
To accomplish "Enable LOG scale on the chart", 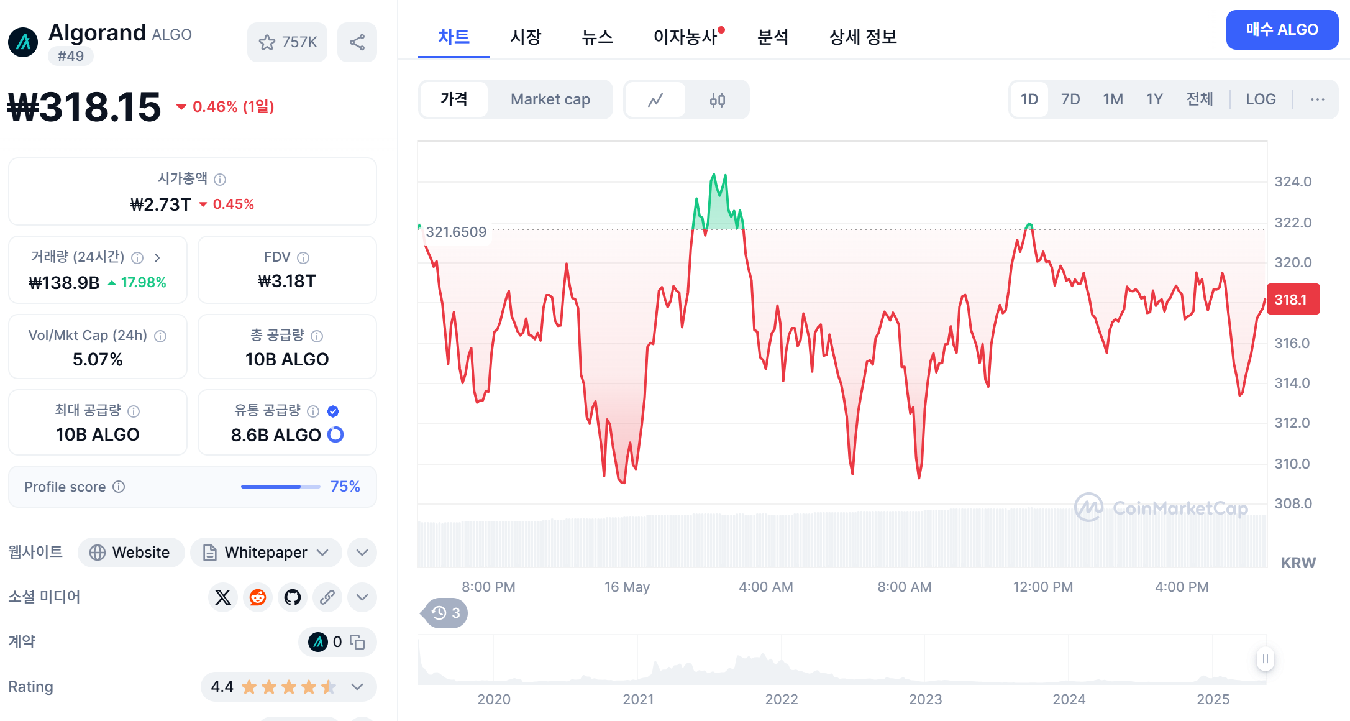I will click(x=1260, y=99).
